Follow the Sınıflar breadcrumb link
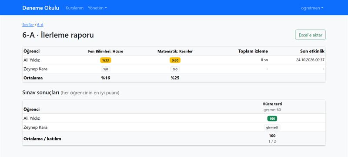Viewport: 348px width, 157px height. point(28,25)
